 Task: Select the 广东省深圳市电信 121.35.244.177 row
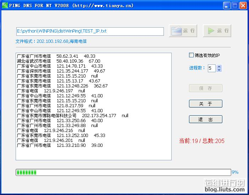click(x=61, y=71)
